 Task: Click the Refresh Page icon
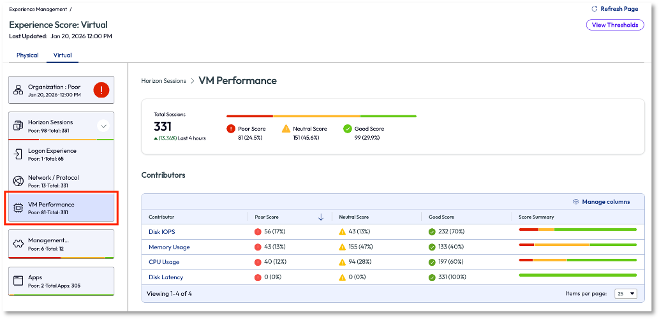(x=595, y=9)
